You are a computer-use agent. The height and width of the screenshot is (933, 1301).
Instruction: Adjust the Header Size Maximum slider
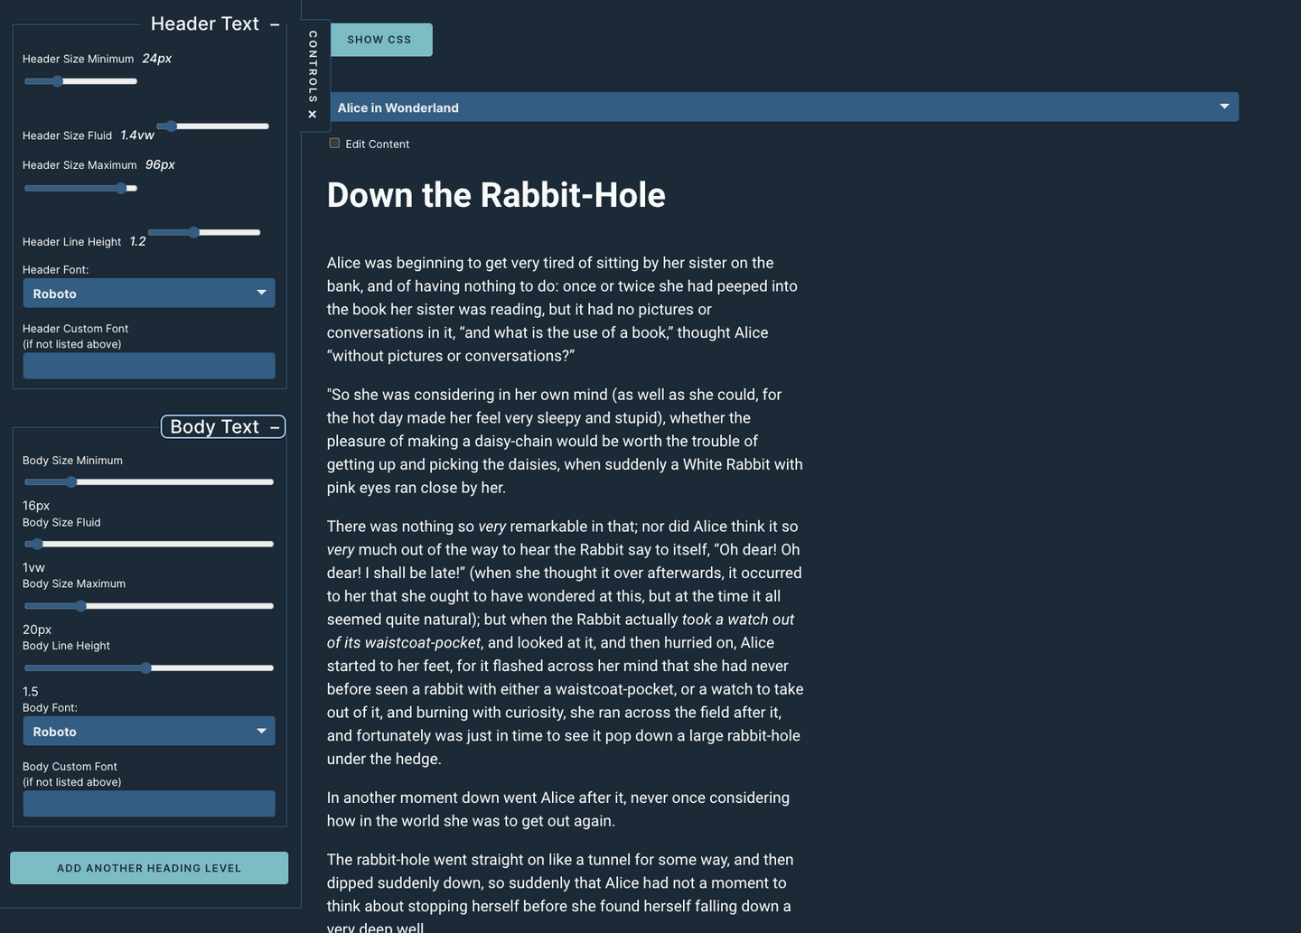coord(80,188)
